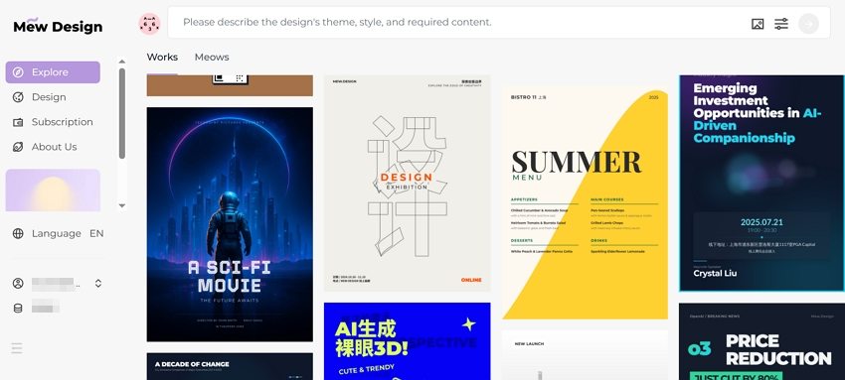Click the sidebar scroll down arrow
845x380 pixels.
click(x=122, y=205)
